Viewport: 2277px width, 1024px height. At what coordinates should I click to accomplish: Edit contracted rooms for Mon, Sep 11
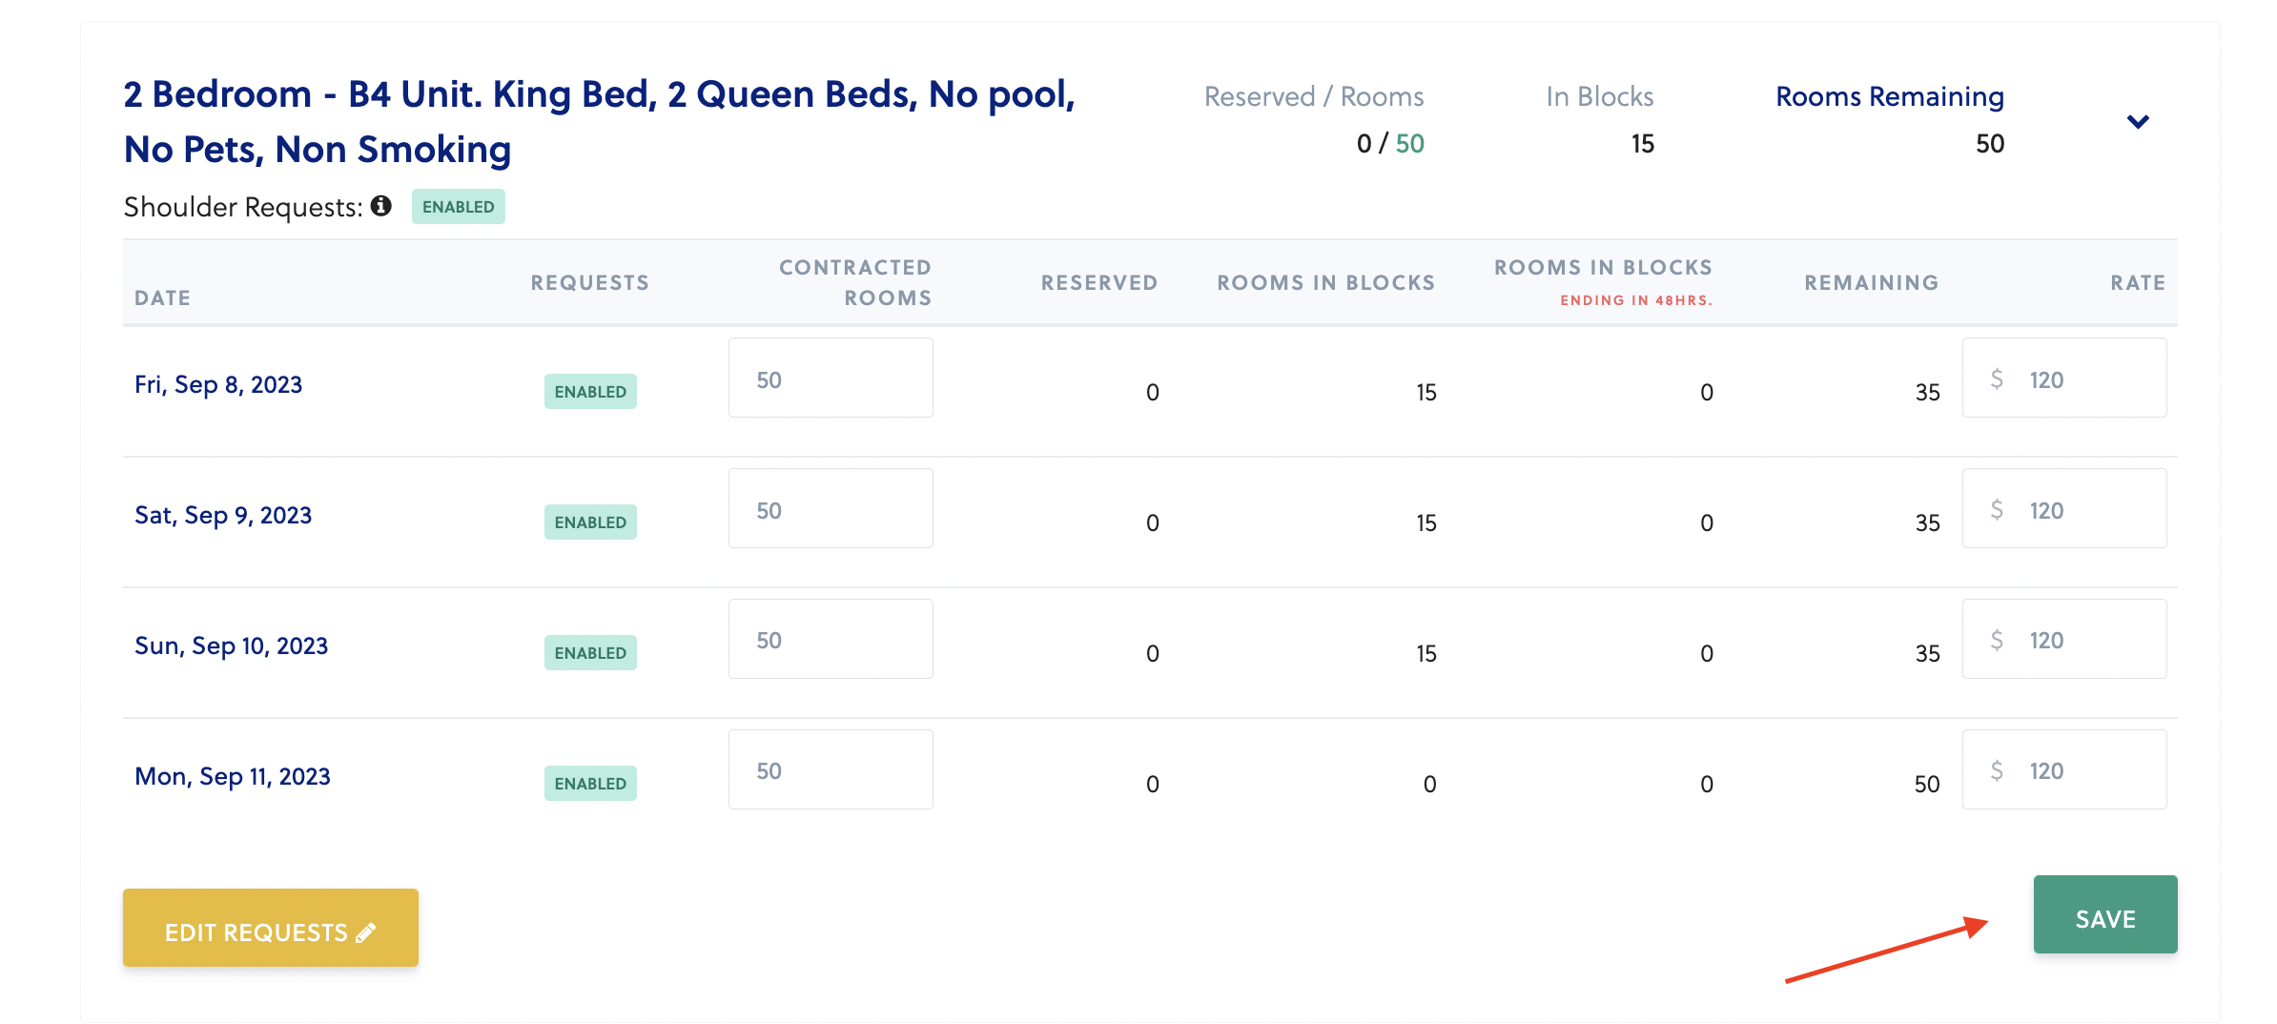(831, 770)
